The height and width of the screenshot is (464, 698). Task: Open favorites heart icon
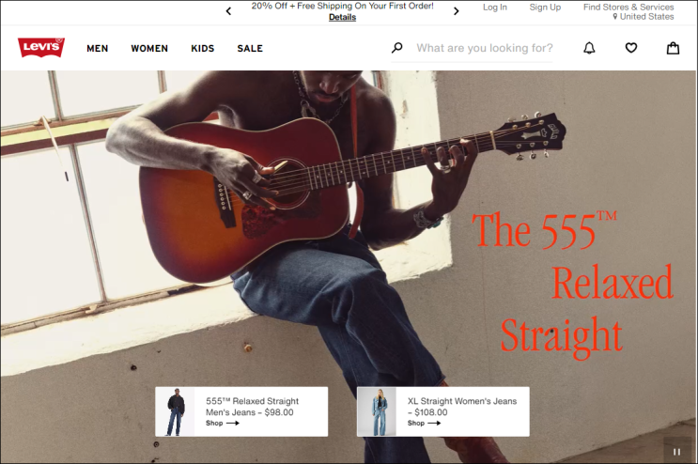pos(631,48)
